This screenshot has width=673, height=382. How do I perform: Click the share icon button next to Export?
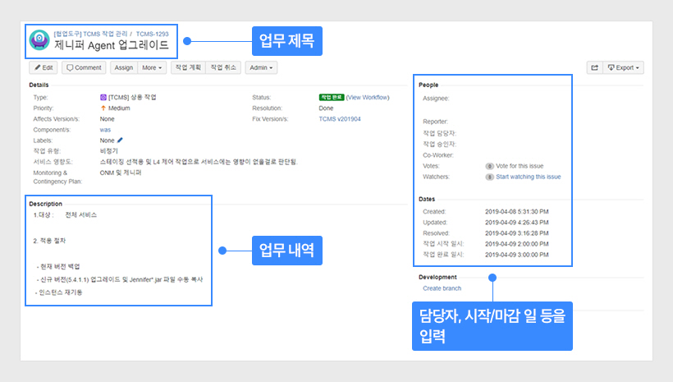594,67
